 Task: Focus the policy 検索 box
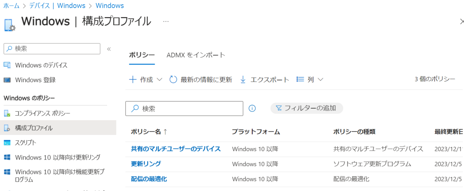point(184,108)
